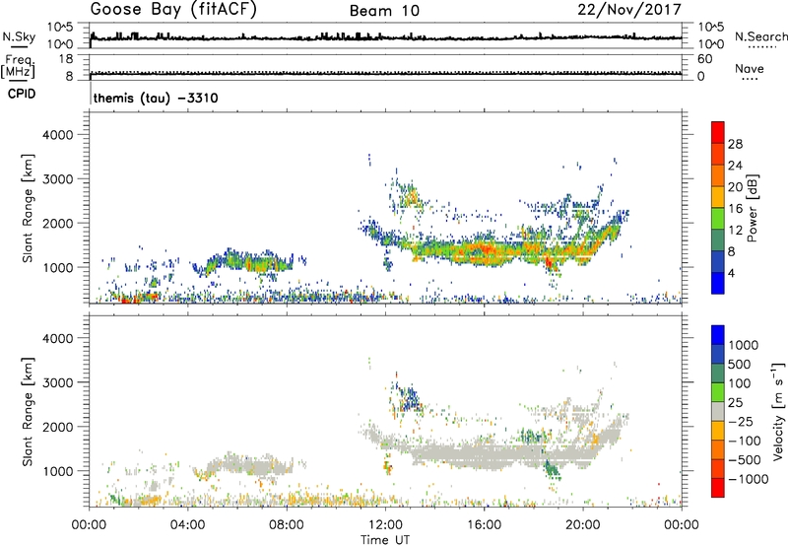Select the gray segment of the Velocity color bar
Viewport: 788px width, 546px height.
tap(718, 412)
